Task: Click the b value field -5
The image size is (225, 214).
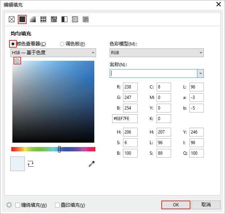Action: [x=197, y=108]
